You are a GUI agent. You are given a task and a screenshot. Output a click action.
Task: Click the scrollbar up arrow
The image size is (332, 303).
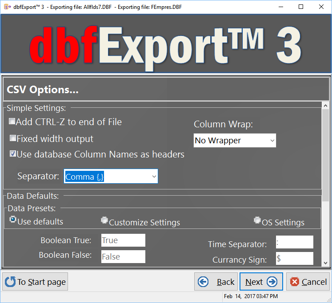coord(326,106)
